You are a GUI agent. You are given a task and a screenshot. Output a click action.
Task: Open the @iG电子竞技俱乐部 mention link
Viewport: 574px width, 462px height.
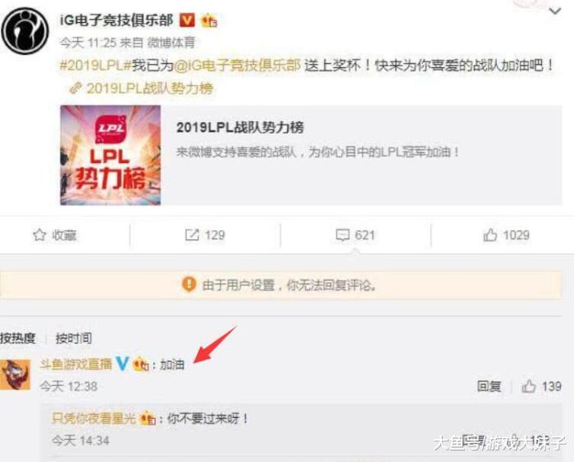(x=237, y=66)
